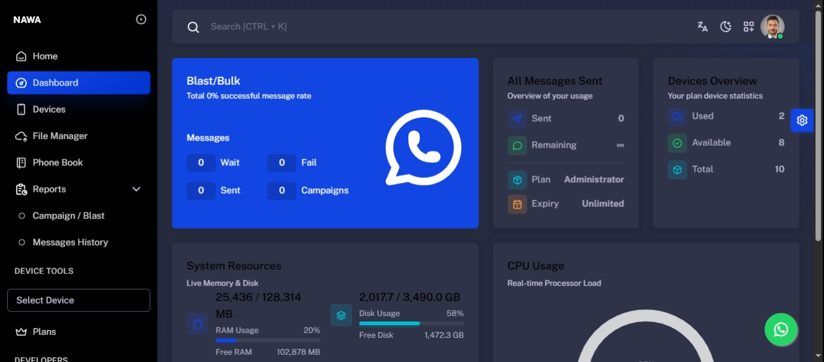Toggle dark mode moon icon
Image resolution: width=824 pixels, height=362 pixels.
(x=726, y=27)
